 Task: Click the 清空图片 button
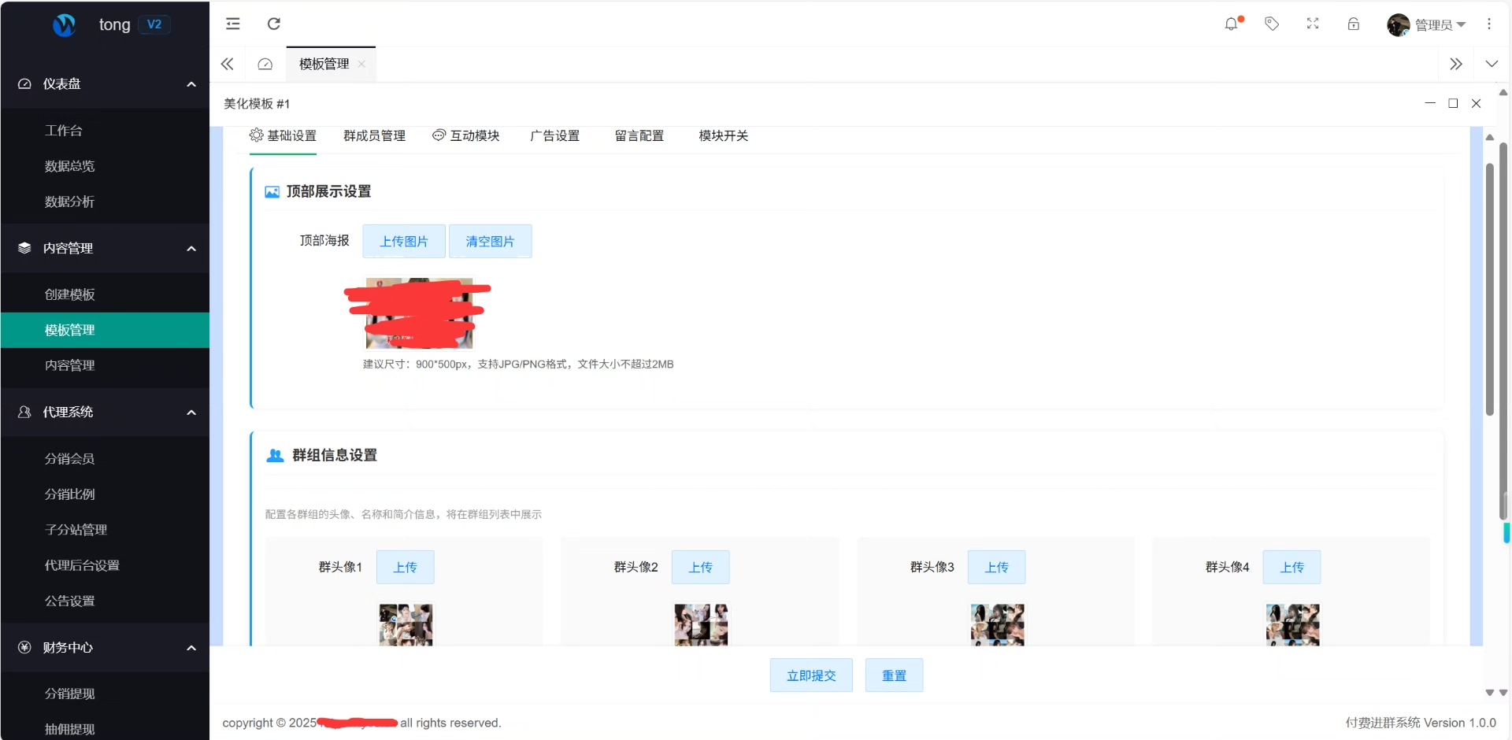pos(490,241)
